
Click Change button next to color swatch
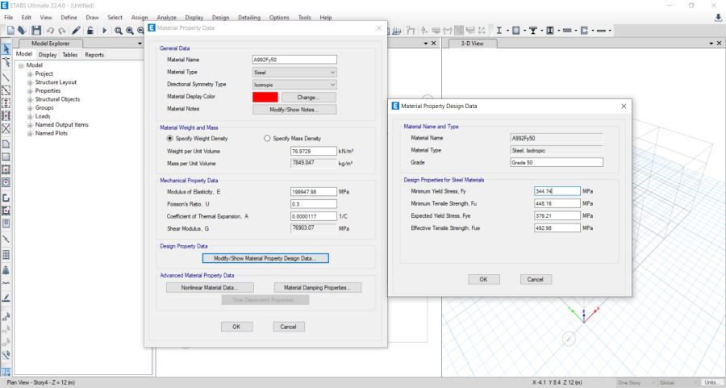coord(308,98)
